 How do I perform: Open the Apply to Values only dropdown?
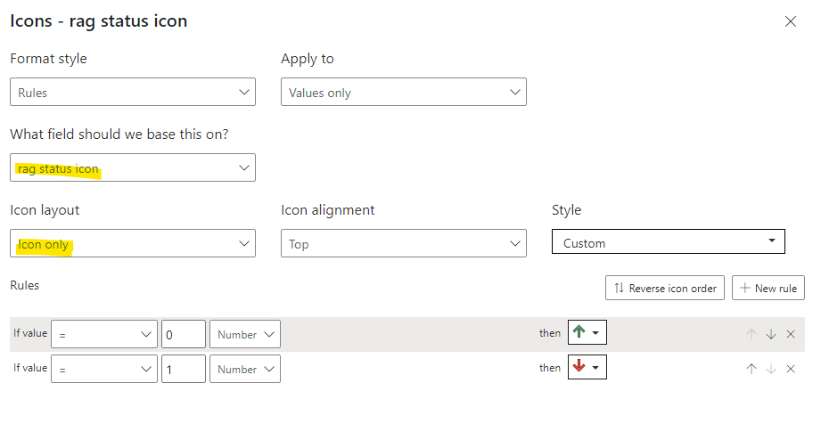pyautogui.click(x=404, y=92)
